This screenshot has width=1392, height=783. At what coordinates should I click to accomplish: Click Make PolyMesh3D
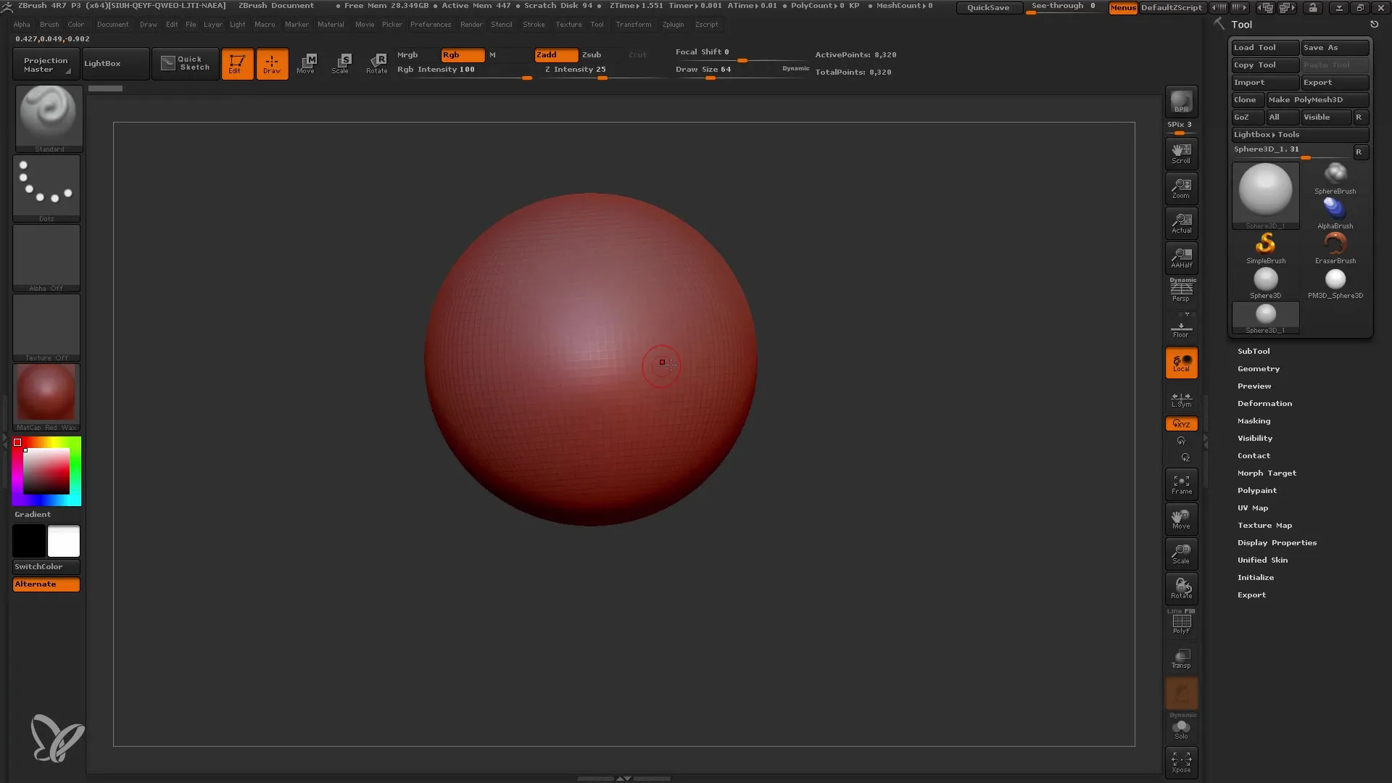[1317, 100]
